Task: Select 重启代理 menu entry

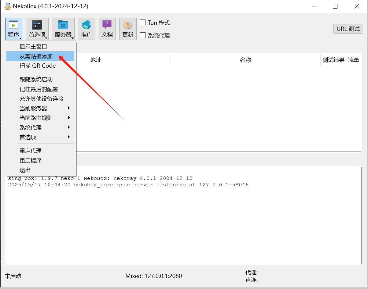Action: pyautogui.click(x=40, y=151)
